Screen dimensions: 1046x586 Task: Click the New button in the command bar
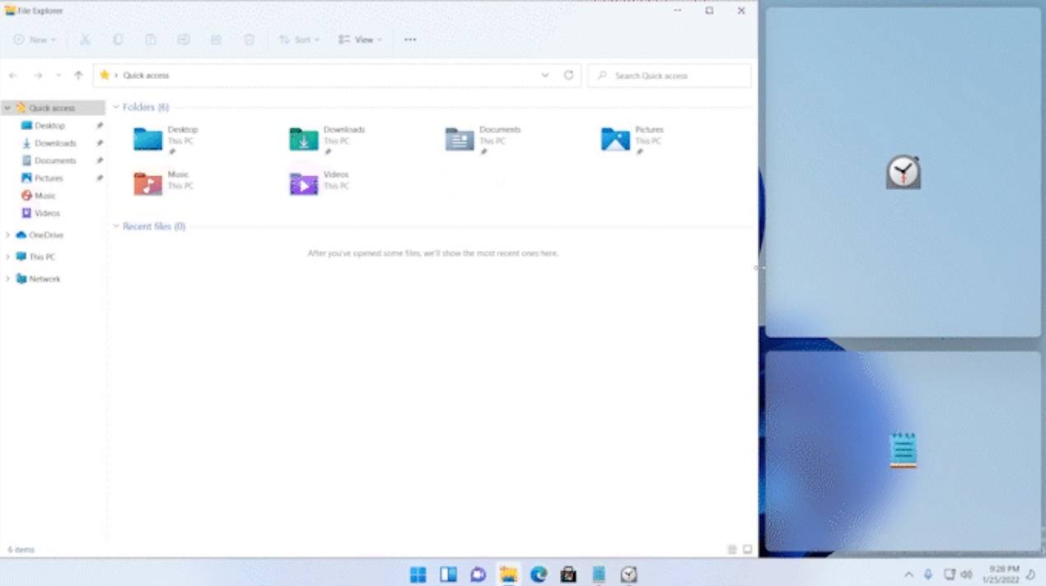coord(33,39)
